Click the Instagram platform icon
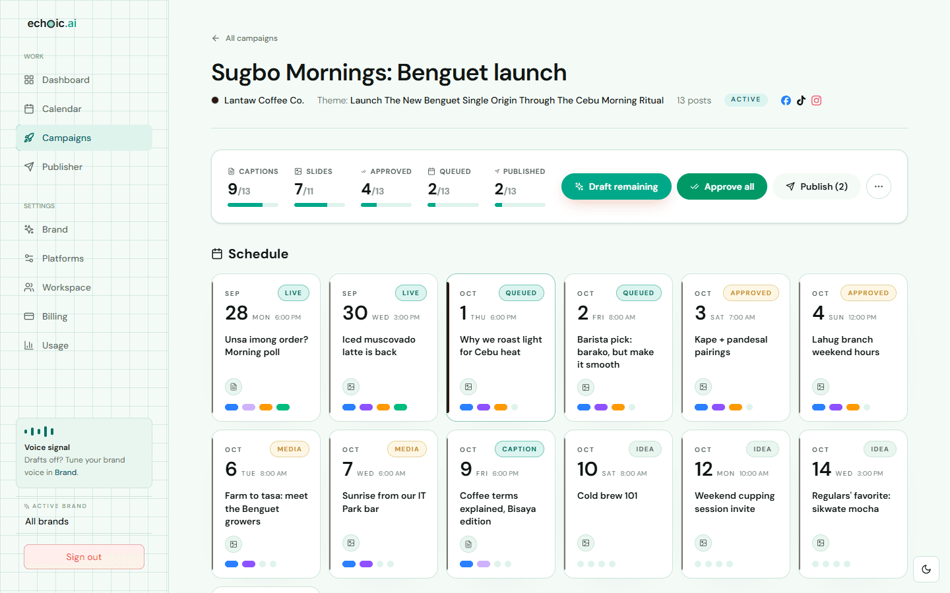Viewport: 950px width, 593px height. [816, 101]
